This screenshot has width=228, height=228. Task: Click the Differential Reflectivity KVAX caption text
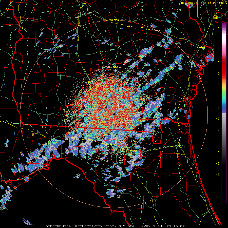click(115, 226)
